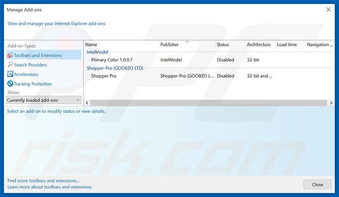Select Toolbars and Extensions add-on type
This screenshot has width=339, height=197.
44,55
